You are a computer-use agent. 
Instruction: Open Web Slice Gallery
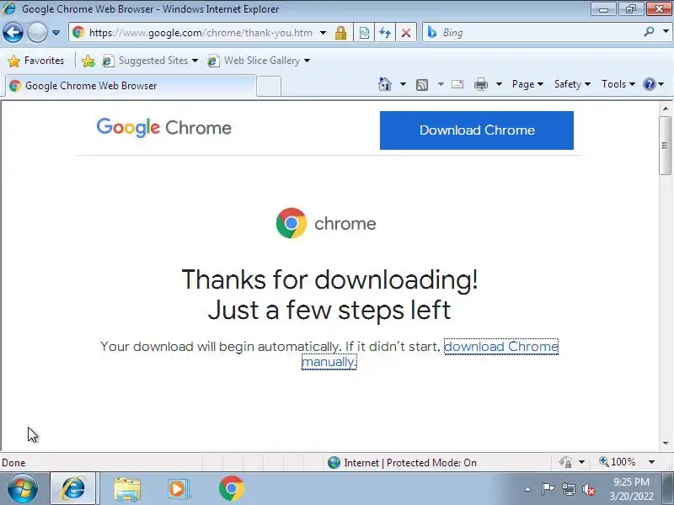259,61
